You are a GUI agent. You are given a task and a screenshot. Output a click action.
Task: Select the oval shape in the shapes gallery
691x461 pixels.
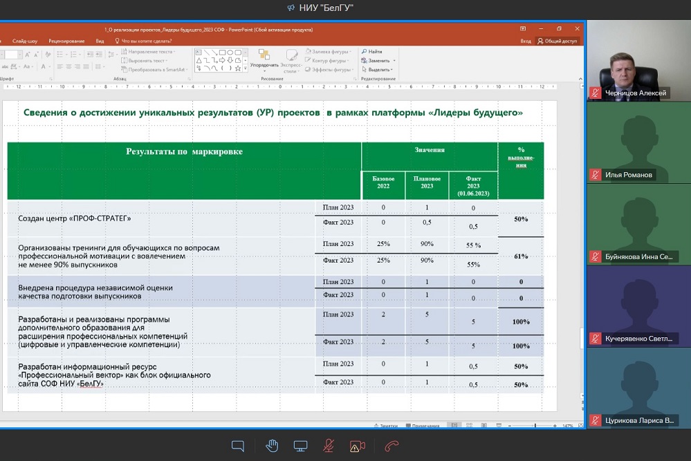[x=230, y=53]
